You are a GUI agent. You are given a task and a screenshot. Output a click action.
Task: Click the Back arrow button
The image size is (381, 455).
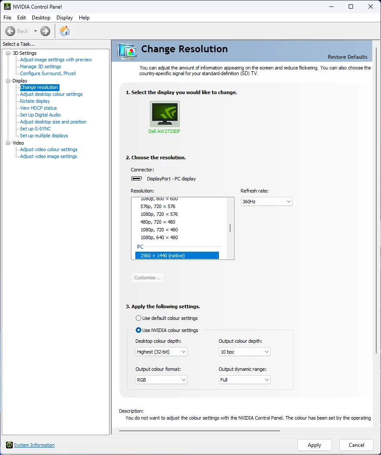coord(10,31)
